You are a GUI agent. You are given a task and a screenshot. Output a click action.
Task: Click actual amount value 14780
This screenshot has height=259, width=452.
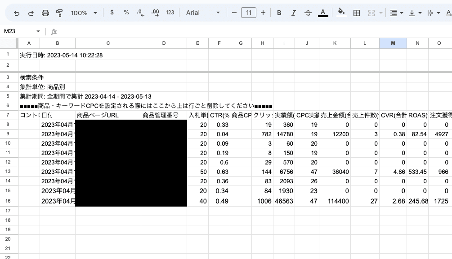[x=284, y=134]
